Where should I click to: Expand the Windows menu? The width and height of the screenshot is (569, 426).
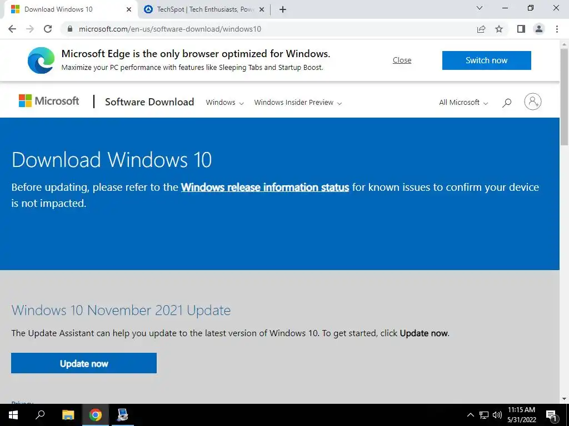tap(224, 103)
